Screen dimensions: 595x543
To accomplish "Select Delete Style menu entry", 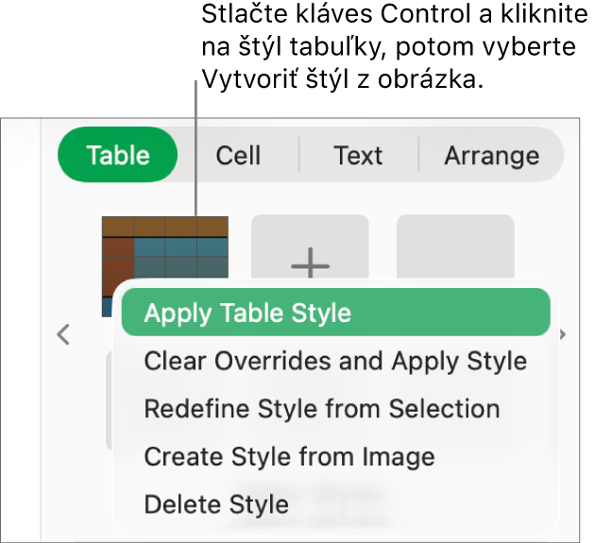I will 216,504.
